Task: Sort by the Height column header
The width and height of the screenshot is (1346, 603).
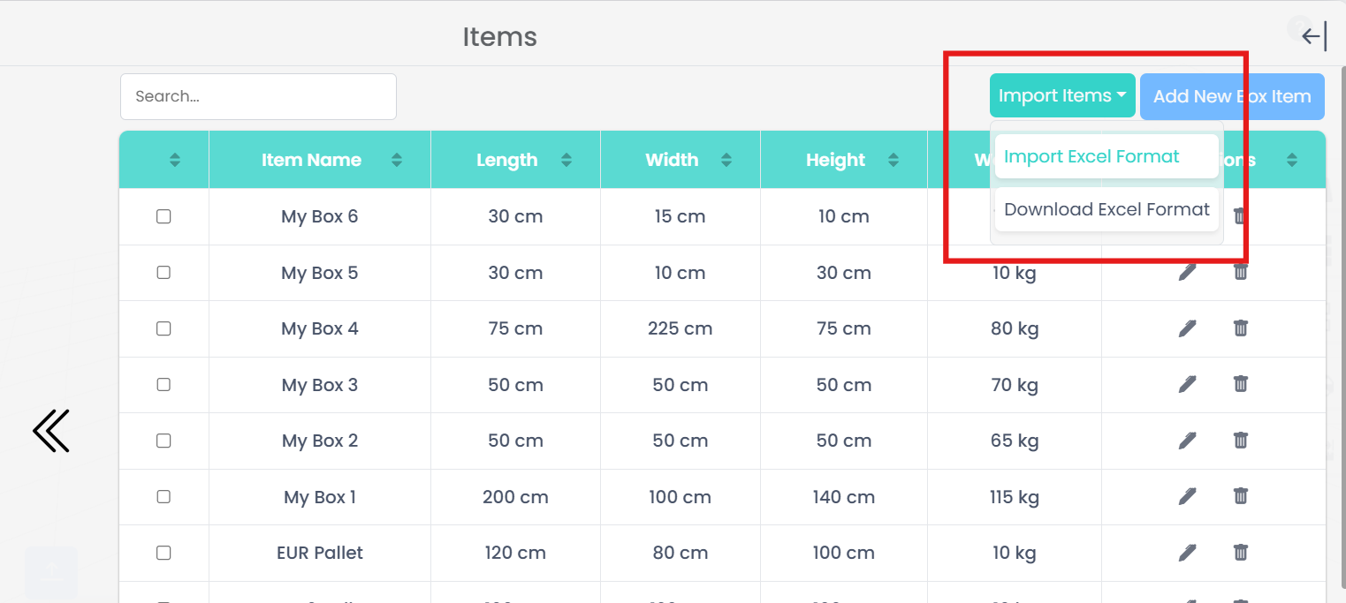Action: [894, 160]
